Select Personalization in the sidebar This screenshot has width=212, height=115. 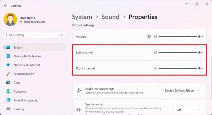pyautogui.click(x=35, y=74)
